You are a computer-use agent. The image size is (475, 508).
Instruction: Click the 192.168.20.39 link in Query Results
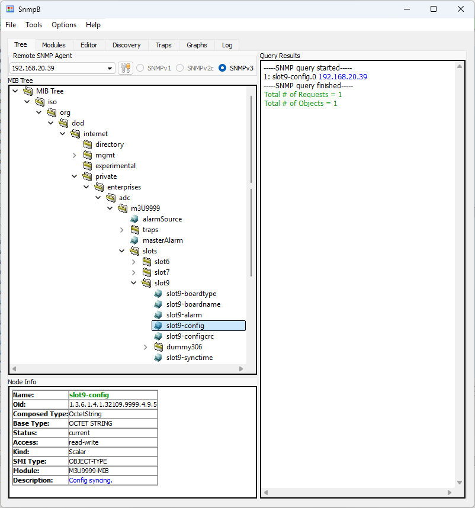[x=343, y=77]
